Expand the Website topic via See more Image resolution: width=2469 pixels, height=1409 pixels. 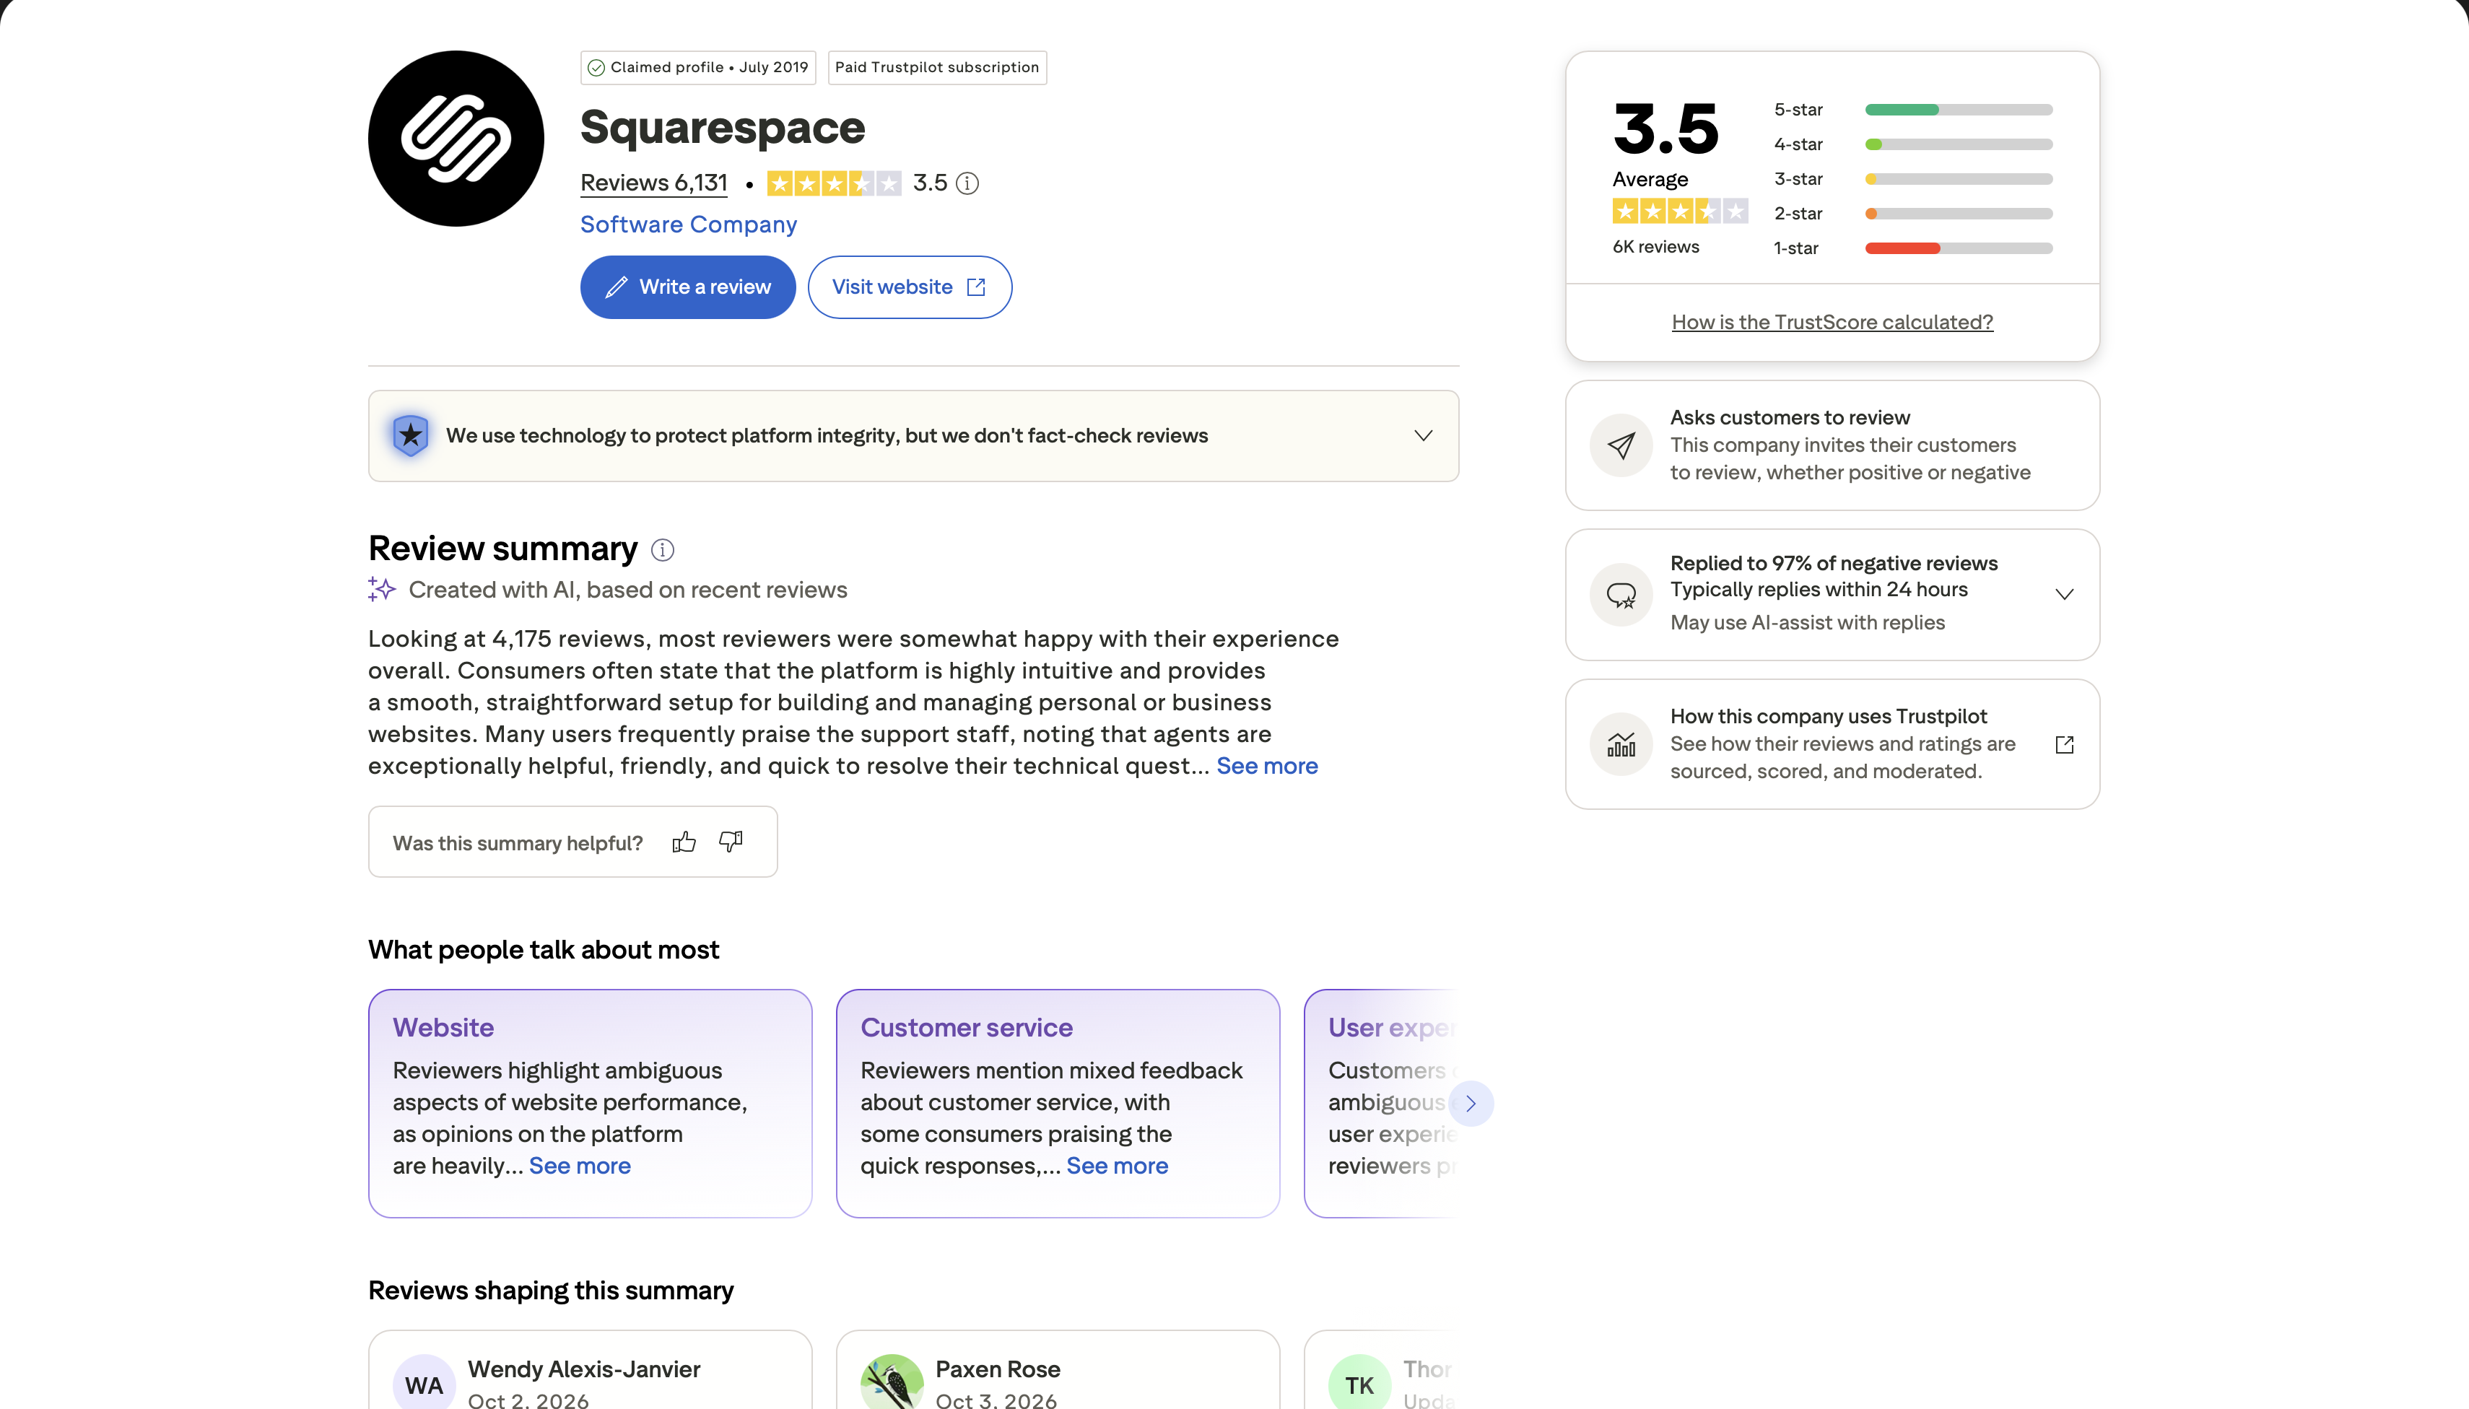pos(580,1165)
